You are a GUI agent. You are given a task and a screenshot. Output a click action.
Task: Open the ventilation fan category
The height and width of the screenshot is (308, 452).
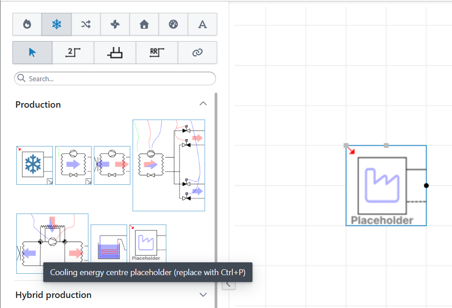(x=115, y=25)
